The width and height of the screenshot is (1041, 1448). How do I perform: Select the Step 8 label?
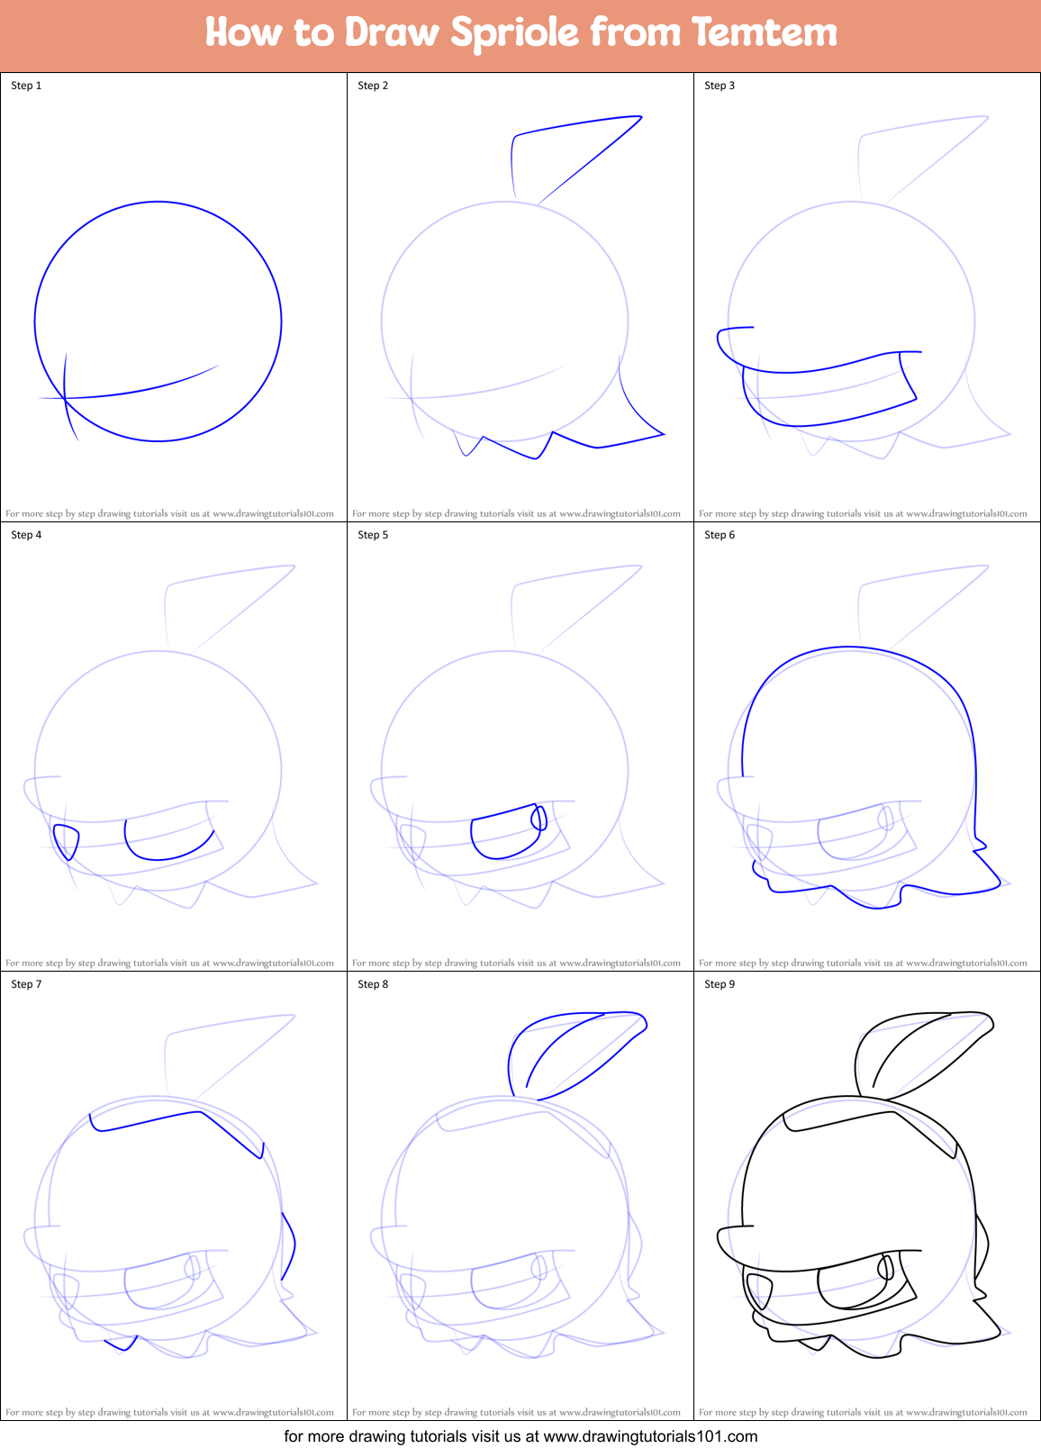pos(373,984)
